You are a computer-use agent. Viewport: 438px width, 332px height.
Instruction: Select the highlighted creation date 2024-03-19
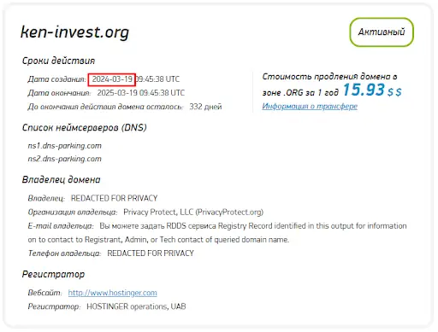coord(112,79)
